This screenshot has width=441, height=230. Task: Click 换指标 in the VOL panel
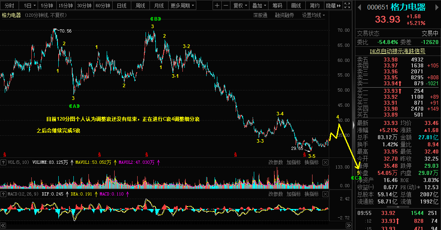pos(312,162)
